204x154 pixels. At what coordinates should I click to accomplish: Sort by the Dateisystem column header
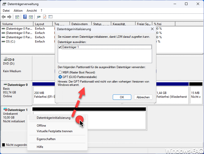(x=81, y=24)
